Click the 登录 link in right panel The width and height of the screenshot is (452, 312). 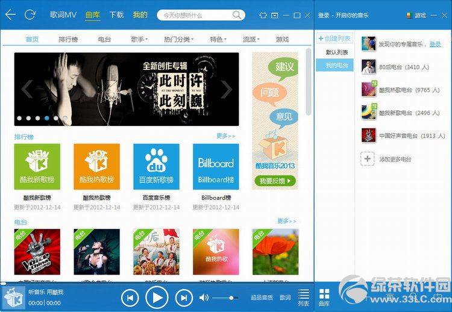435,44
